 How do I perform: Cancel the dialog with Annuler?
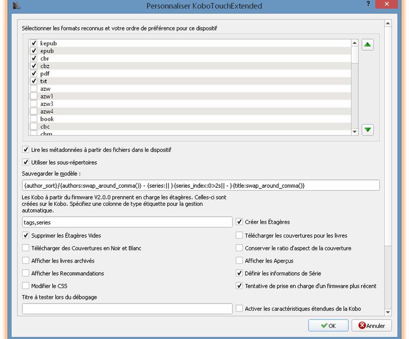pos(372,325)
